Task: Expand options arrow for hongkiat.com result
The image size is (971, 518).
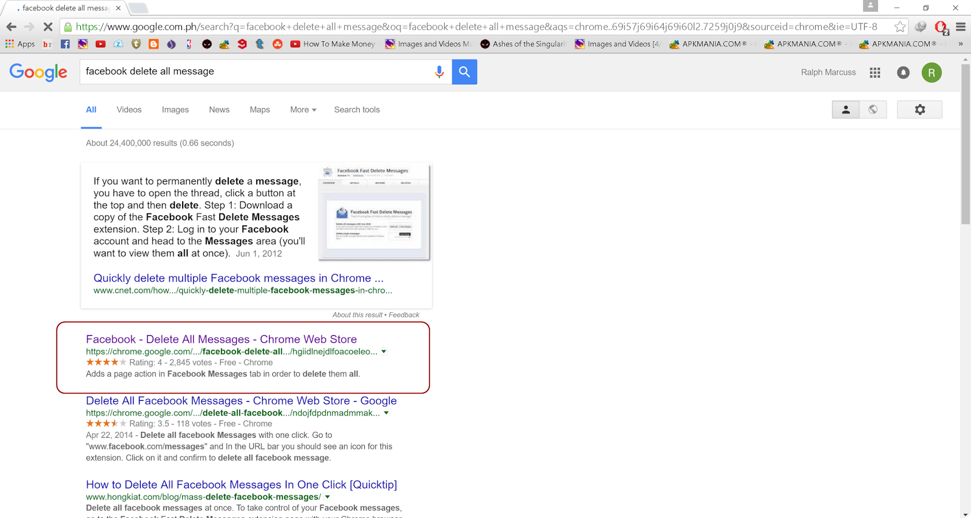Action: coord(327,497)
